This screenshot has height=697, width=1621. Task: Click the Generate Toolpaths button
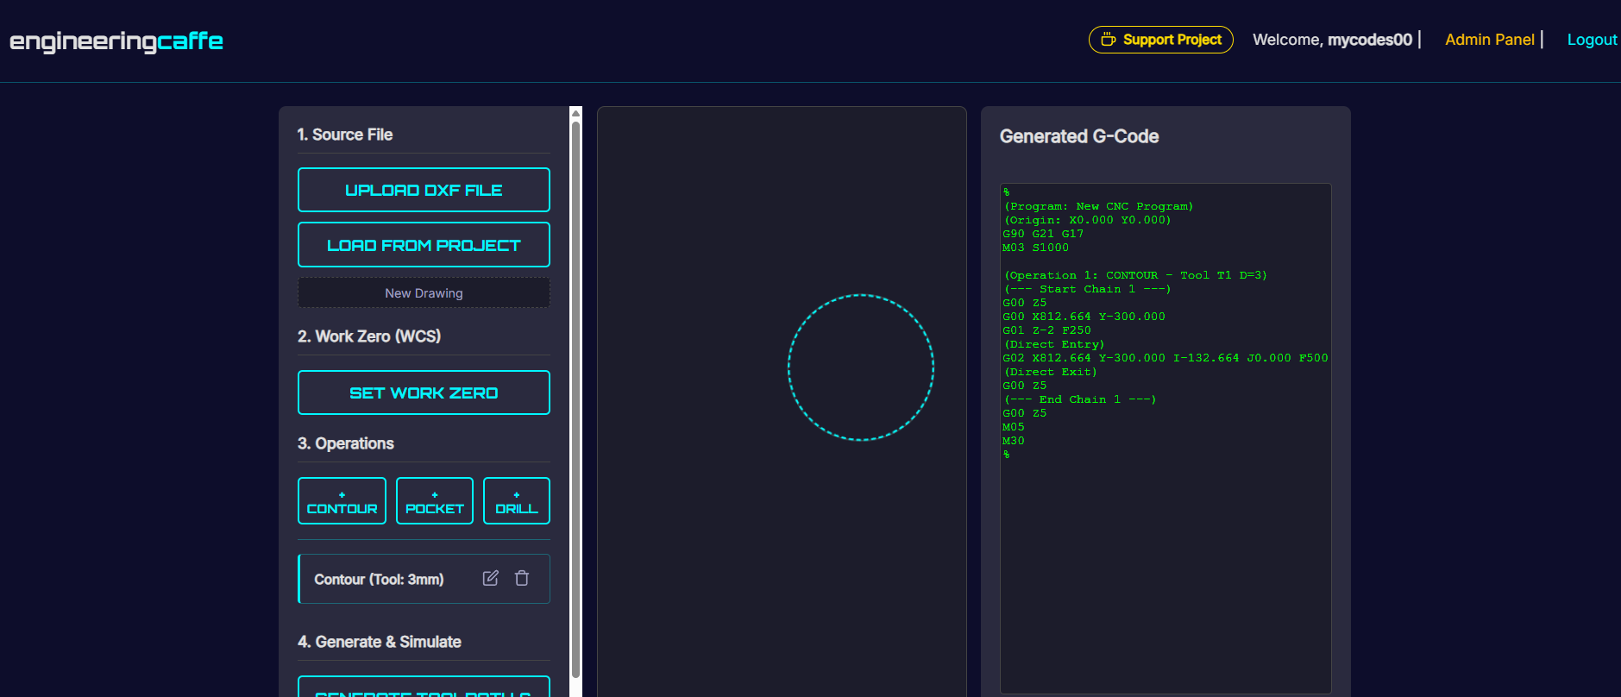pos(424,687)
